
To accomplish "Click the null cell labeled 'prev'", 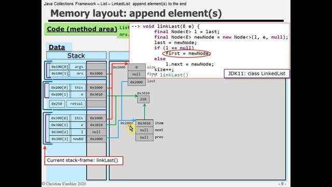I will coord(144,137).
